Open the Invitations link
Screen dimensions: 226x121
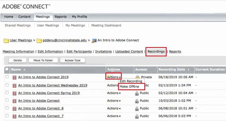tap(103, 52)
